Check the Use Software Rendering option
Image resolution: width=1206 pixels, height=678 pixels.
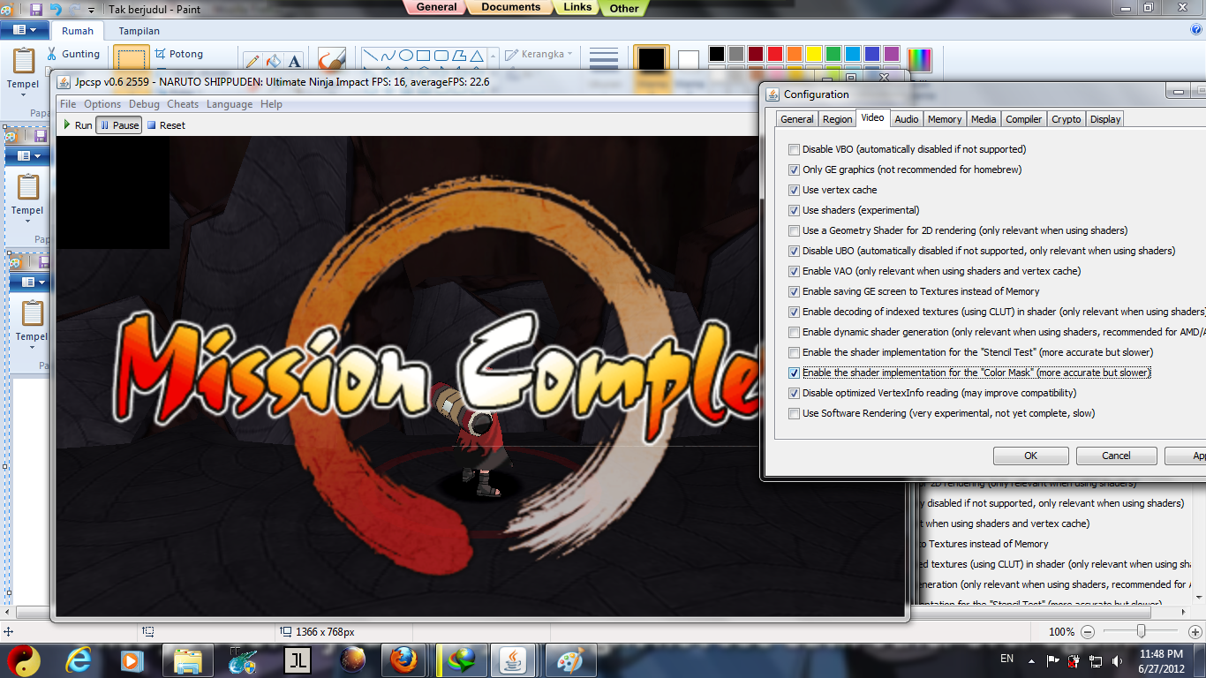pos(795,414)
